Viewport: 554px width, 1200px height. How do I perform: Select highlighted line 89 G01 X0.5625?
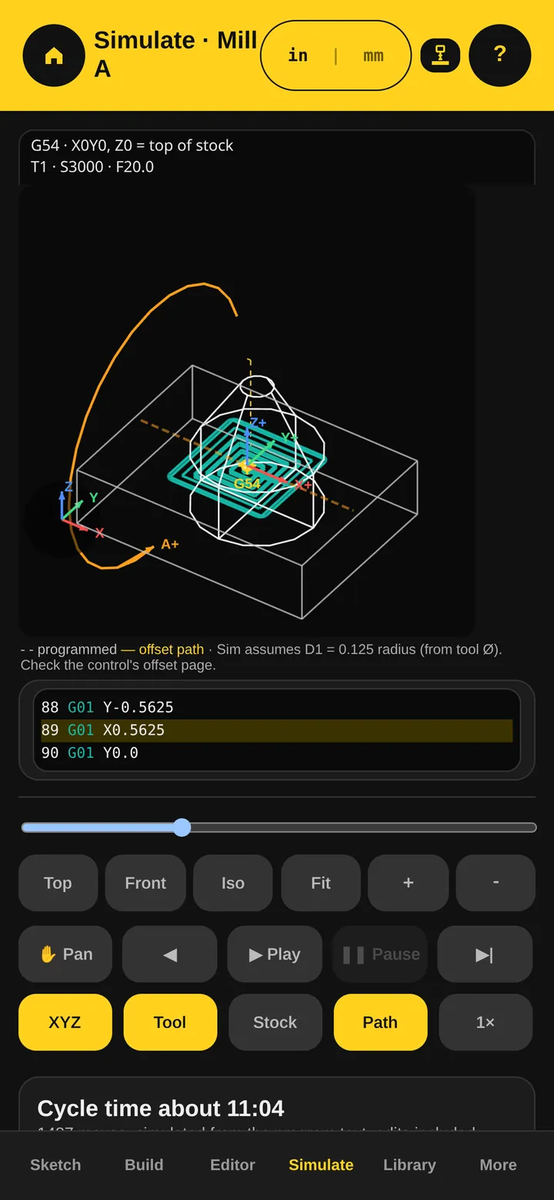[x=277, y=730]
